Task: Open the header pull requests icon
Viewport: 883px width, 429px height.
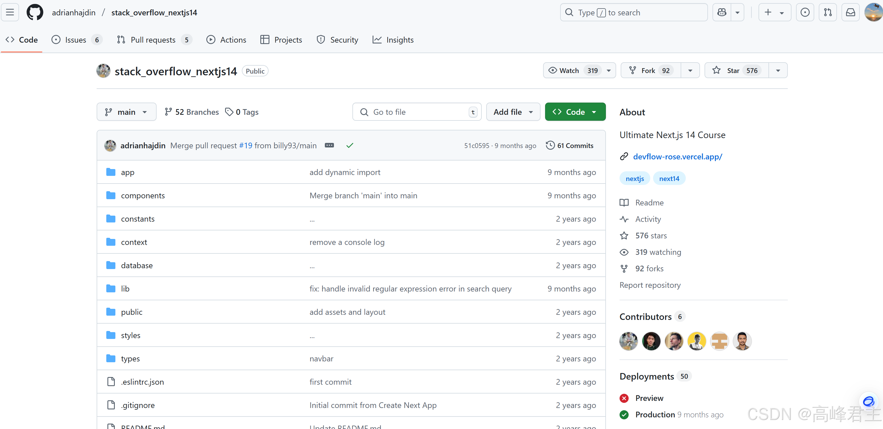Action: point(828,12)
